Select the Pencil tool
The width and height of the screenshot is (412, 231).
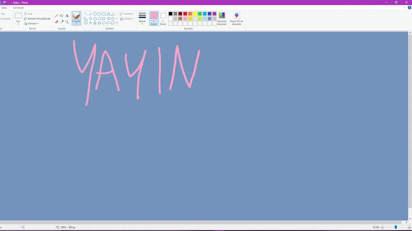(56, 16)
